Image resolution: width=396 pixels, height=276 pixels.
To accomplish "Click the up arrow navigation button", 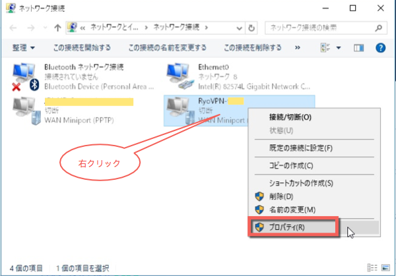I will pyautogui.click(x=58, y=28).
